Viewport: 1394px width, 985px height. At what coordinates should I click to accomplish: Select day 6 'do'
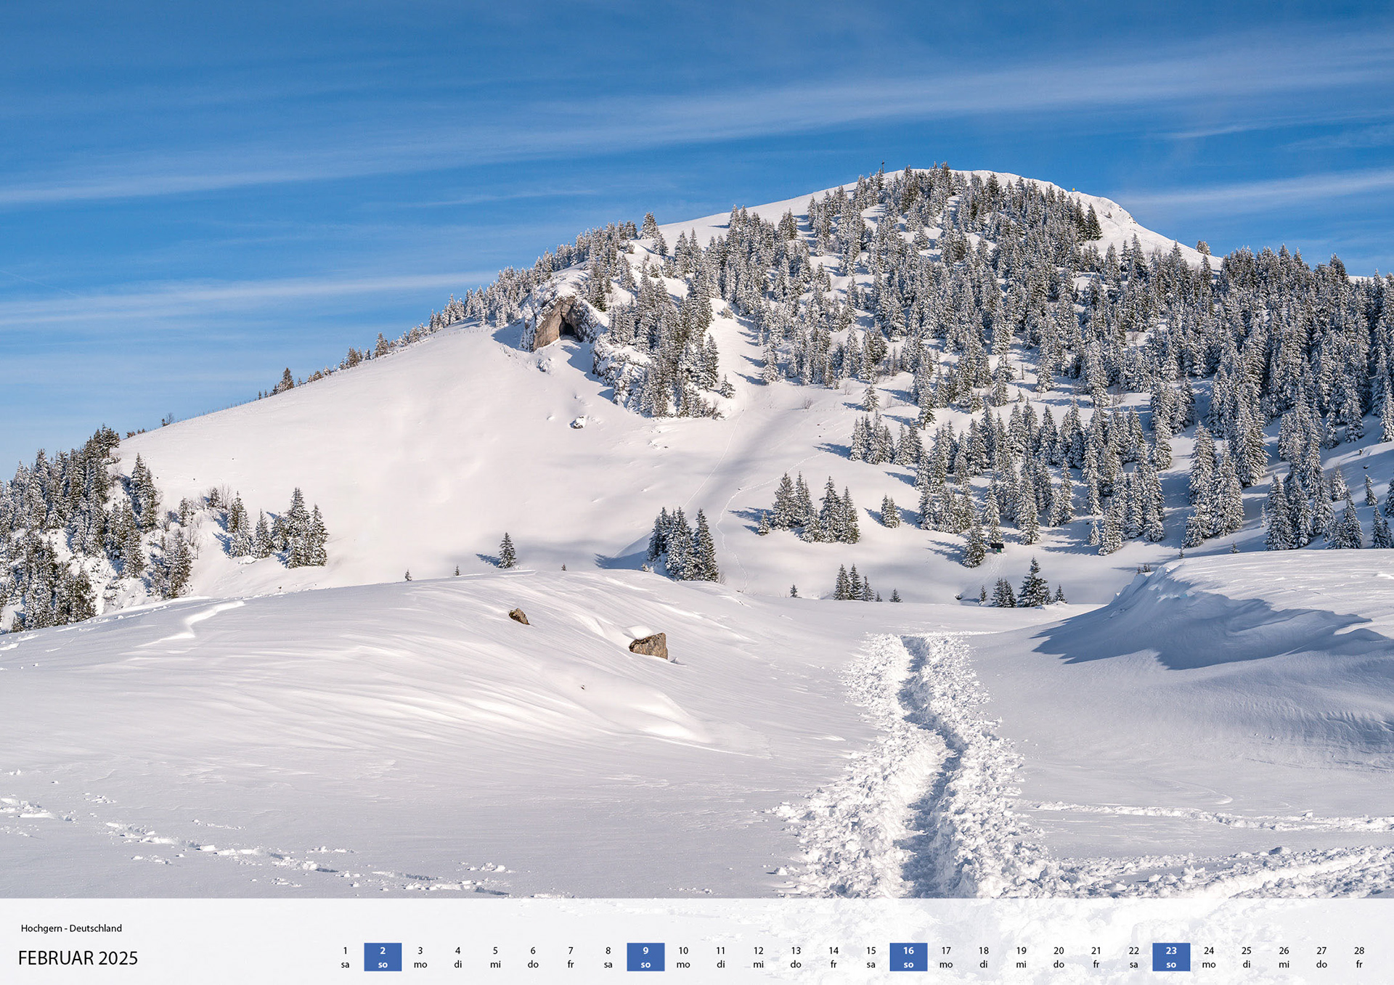(533, 957)
